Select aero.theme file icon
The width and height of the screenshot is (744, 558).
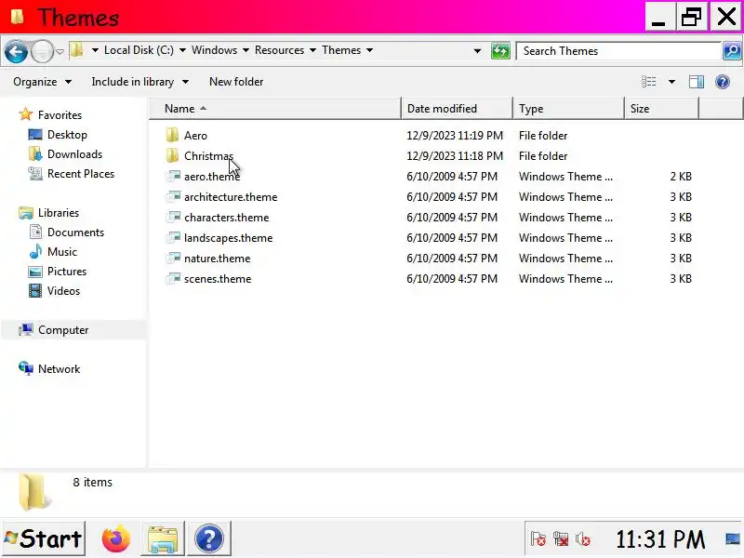point(173,176)
